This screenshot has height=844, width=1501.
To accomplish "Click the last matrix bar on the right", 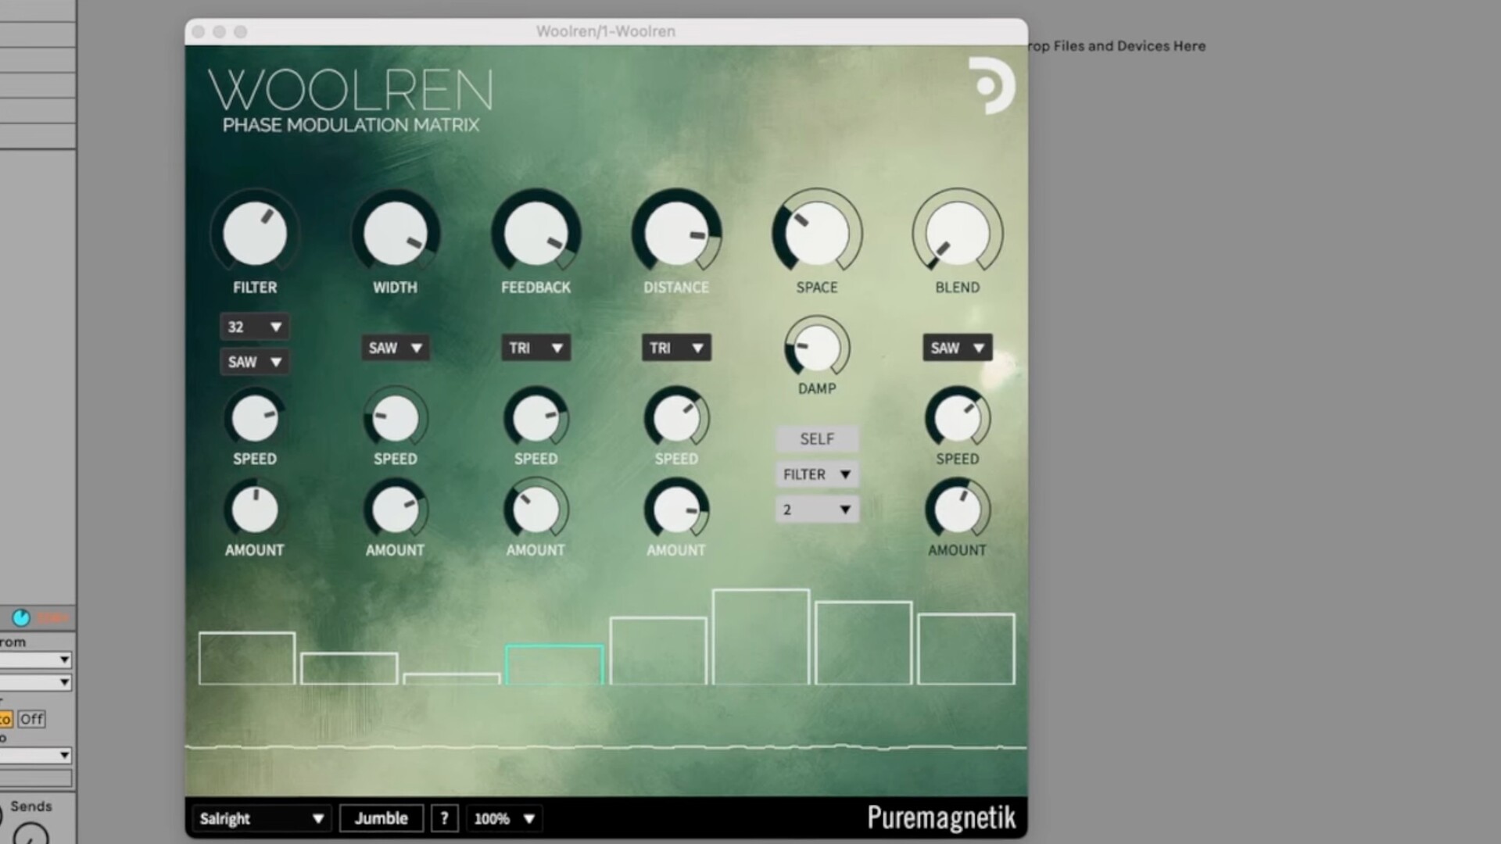I will 966,649.
